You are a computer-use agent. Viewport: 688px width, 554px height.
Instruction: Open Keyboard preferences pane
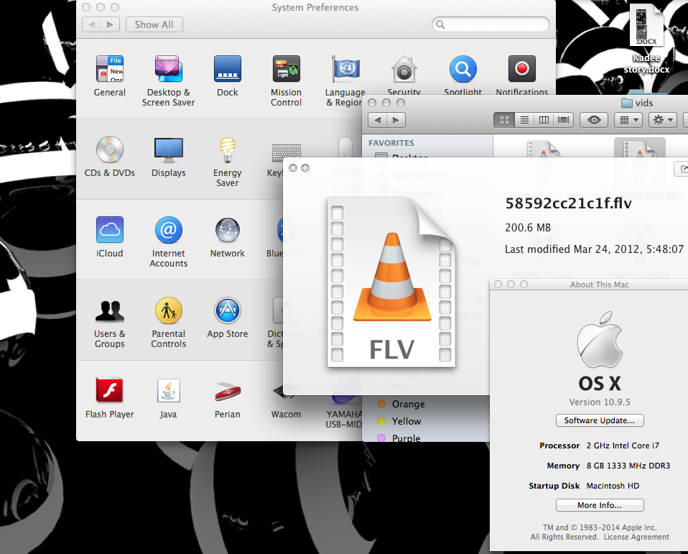point(276,160)
